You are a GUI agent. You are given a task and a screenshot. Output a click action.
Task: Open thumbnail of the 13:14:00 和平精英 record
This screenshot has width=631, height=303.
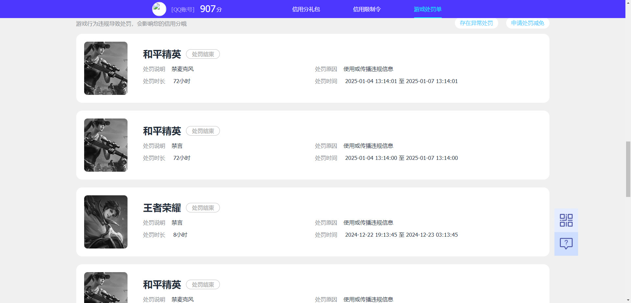[x=106, y=145]
